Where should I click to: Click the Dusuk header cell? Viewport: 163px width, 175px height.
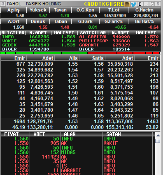coord(38,21)
